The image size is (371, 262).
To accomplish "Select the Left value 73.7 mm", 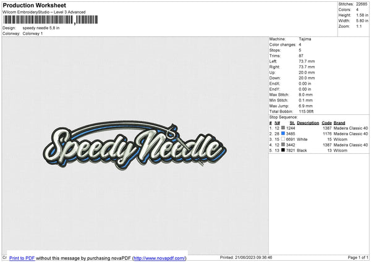I will pyautogui.click(x=307, y=61).
